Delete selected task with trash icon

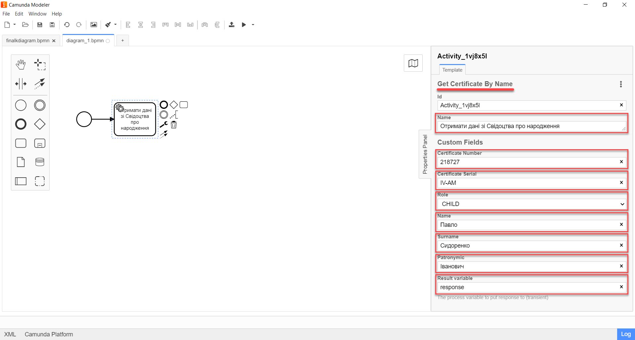coord(174,124)
